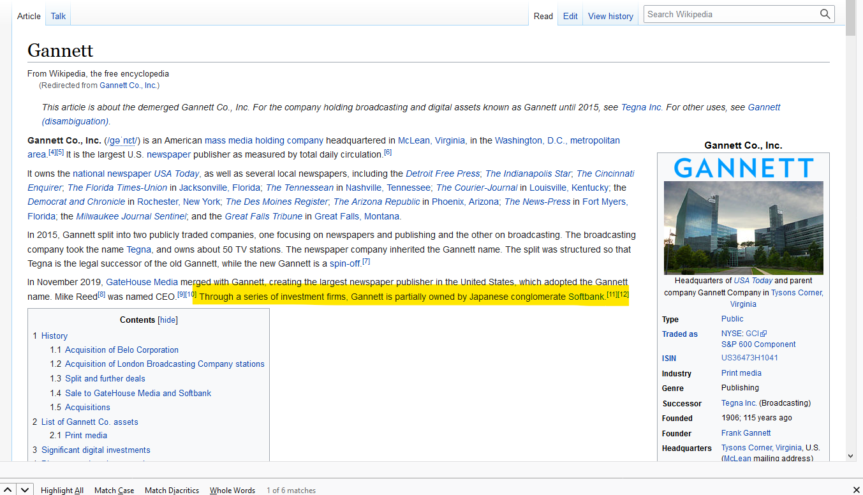The image size is (863, 495).
Task: Open the USA Today link in article text
Action: tap(178, 174)
